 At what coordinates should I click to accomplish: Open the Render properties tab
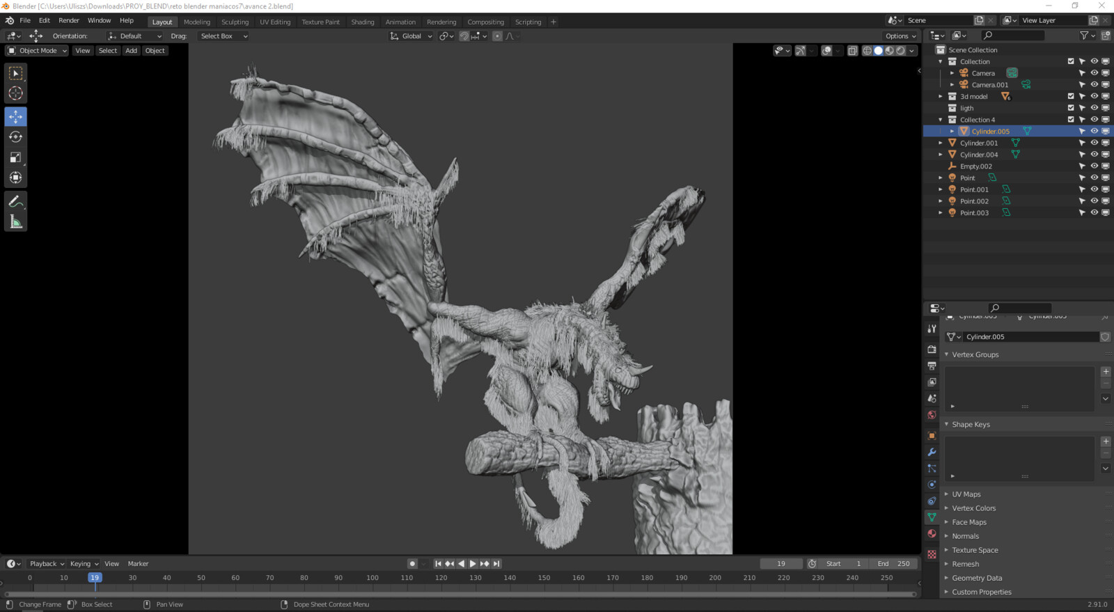tap(932, 349)
